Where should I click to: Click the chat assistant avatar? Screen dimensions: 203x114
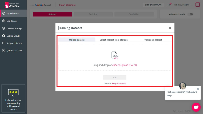(183, 86)
